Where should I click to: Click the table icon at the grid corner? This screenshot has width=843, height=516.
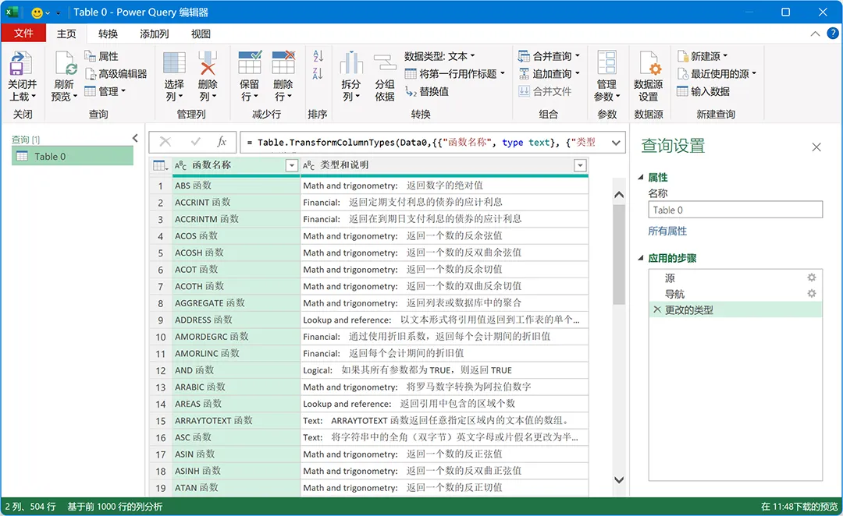point(160,165)
